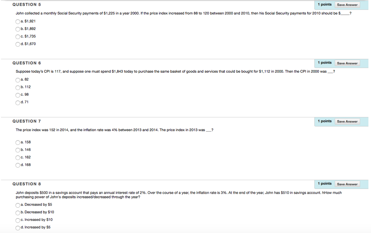This screenshot has width=371, height=233.
Task: Select option b. 112
Action: click(x=17, y=87)
